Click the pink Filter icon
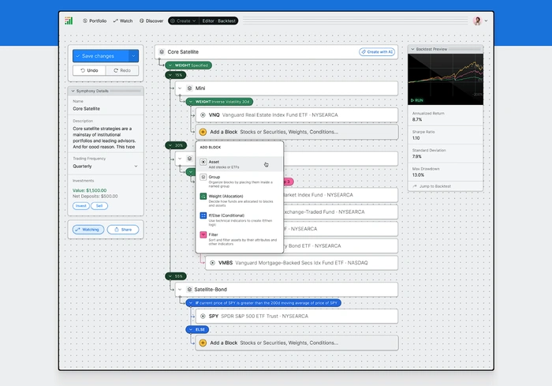The width and height of the screenshot is (552, 386). click(203, 234)
